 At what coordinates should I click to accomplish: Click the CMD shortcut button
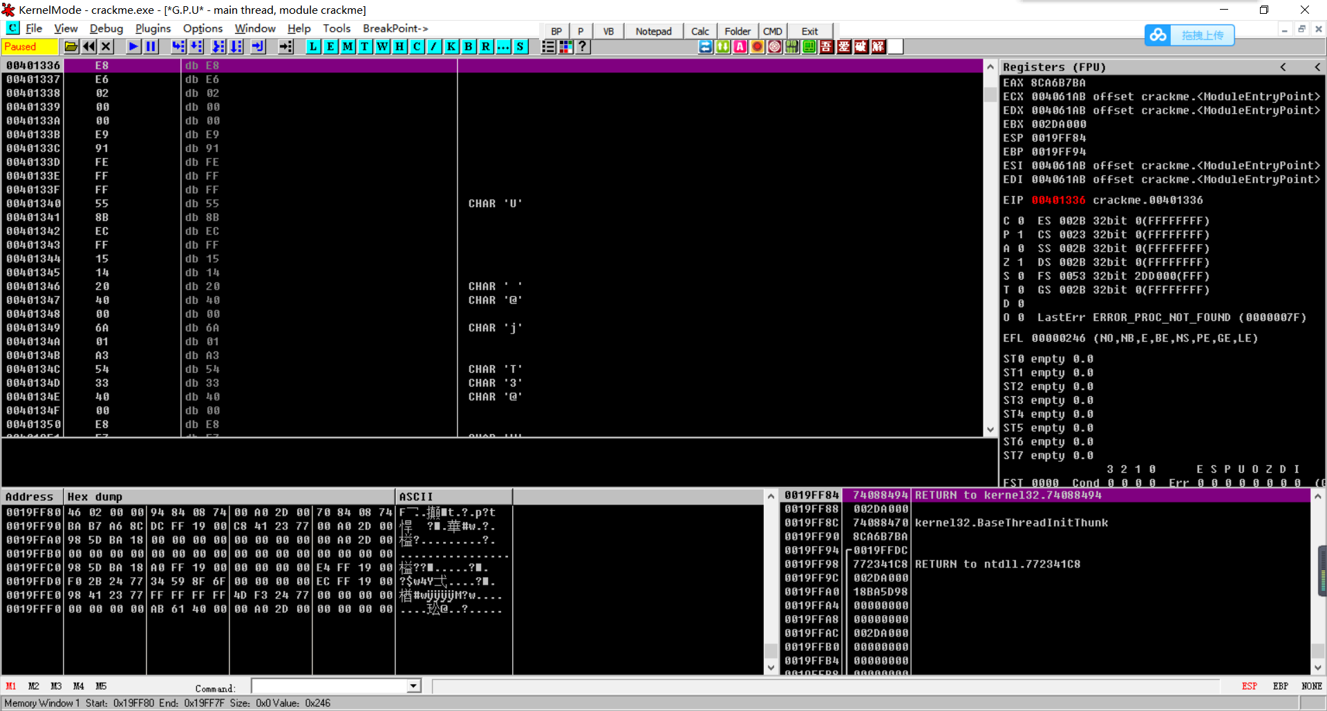773,31
